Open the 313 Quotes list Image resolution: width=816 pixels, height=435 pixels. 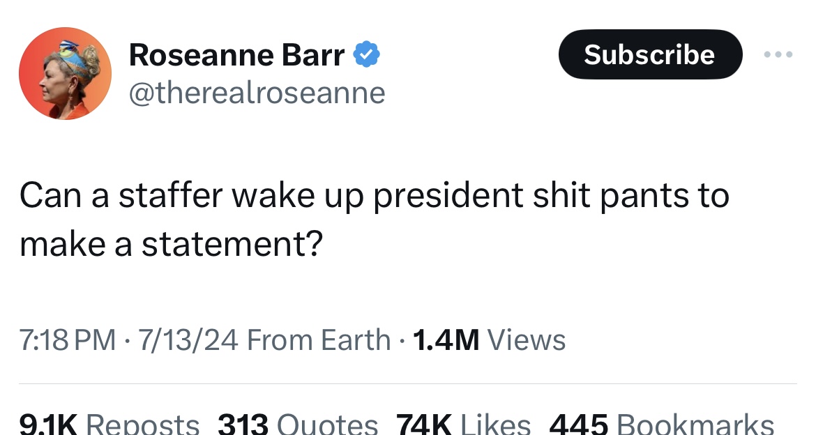pyautogui.click(x=298, y=424)
